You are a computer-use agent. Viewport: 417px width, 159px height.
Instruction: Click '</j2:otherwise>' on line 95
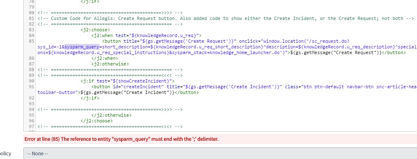(111, 115)
